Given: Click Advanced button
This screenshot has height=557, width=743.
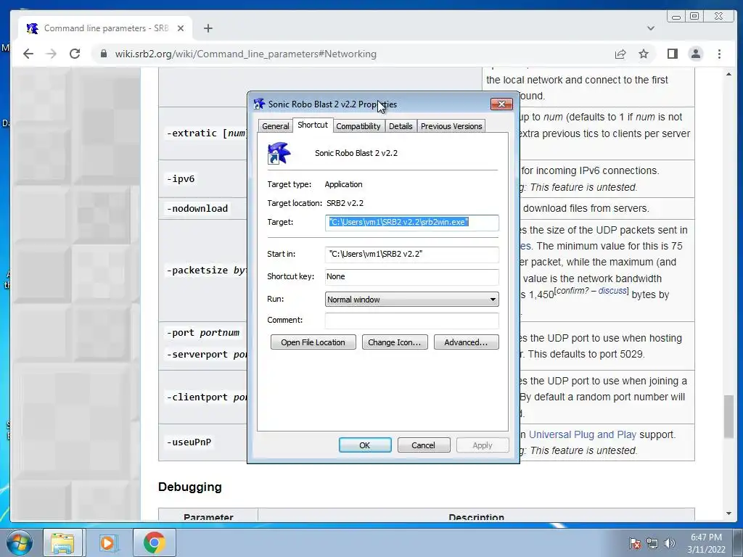Looking at the screenshot, I should [x=467, y=342].
